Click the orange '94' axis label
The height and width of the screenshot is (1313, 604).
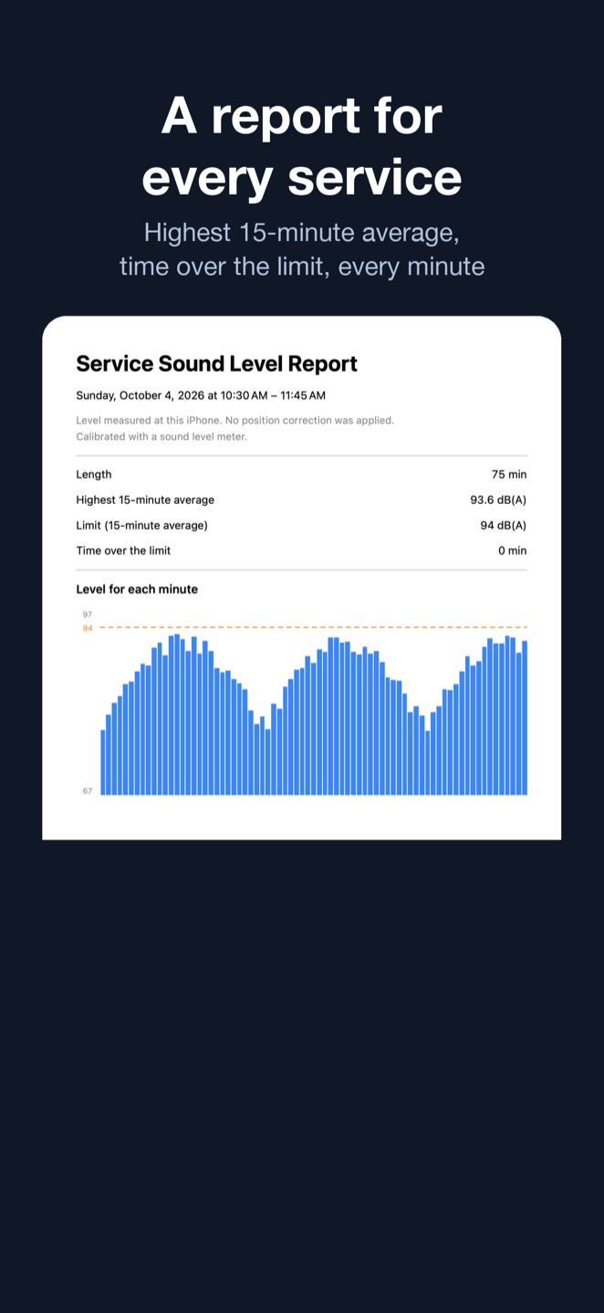[88, 628]
